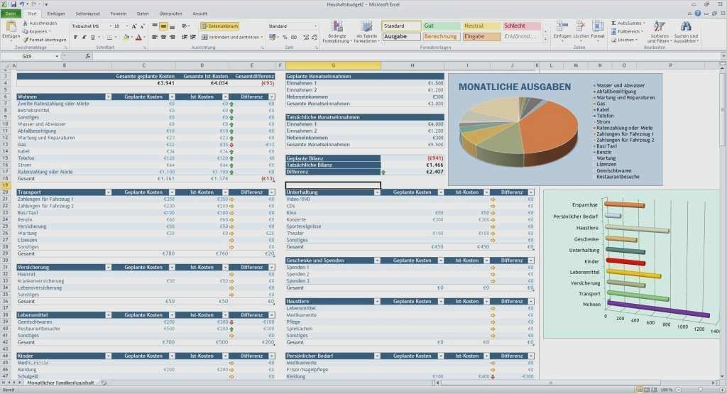Image resolution: width=727 pixels, height=394 pixels.
Task: Open the green Datei tab
Action: pyautogui.click(x=10, y=14)
